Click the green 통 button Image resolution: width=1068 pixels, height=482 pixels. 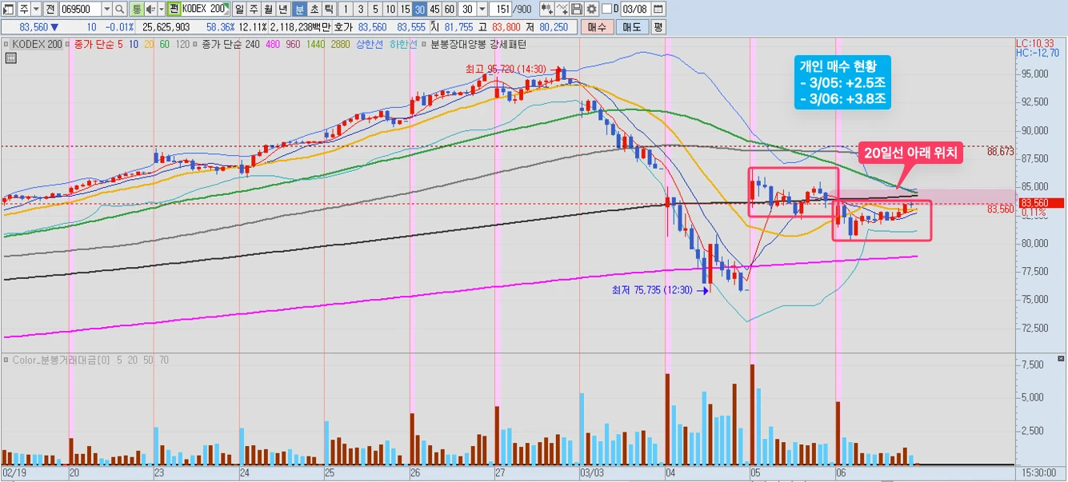136,9
